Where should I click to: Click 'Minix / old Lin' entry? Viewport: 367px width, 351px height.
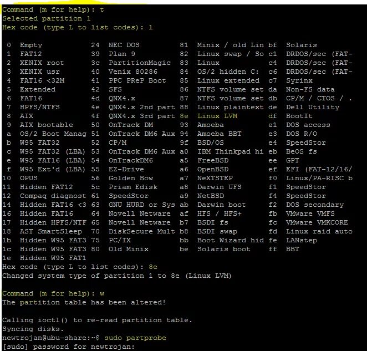click(x=230, y=45)
